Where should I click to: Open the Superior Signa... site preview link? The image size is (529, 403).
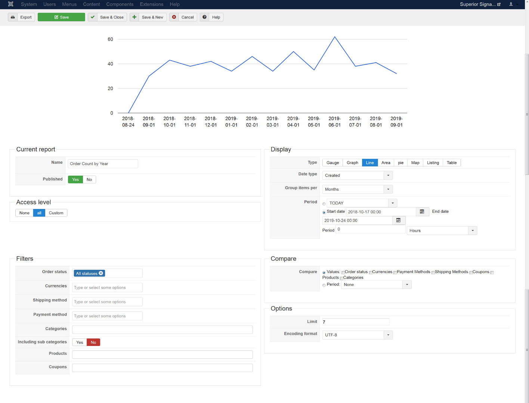(480, 4)
